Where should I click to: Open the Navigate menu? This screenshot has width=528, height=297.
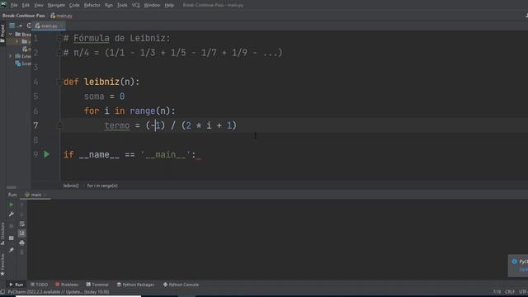[56, 5]
